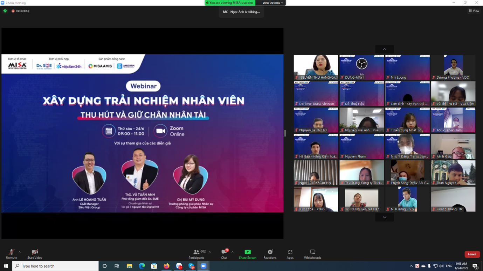This screenshot has height=271, width=483.
Task: Unmute the microphone in Zoom
Action: coord(11,254)
